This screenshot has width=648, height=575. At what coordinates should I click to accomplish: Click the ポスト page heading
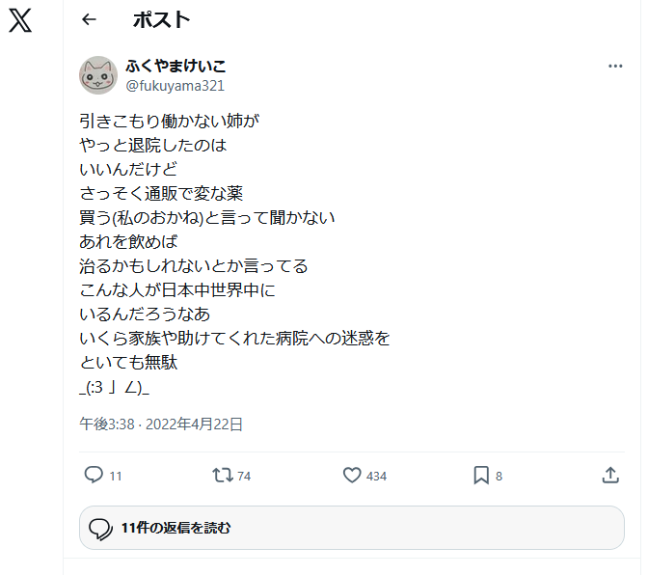pos(161,20)
